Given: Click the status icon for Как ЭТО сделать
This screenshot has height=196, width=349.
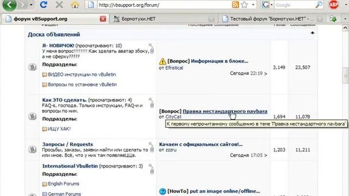Looking at the screenshot, I should tap(32, 116).
